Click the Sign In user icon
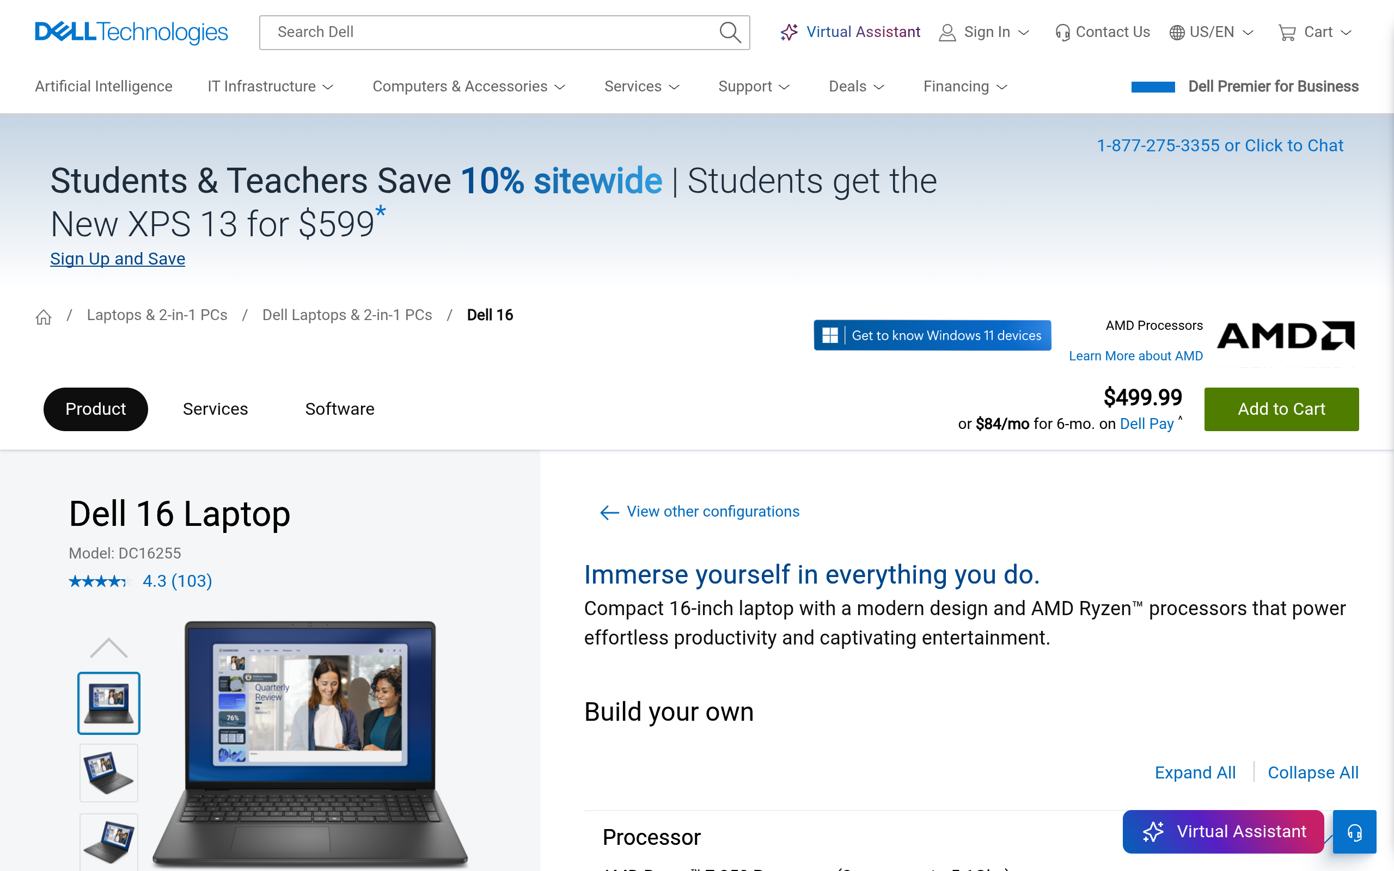 947,32
